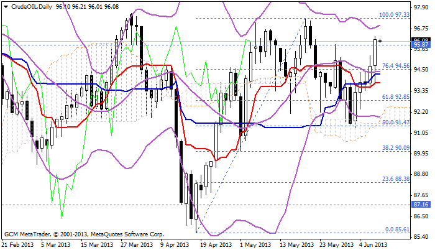The width and height of the screenshot is (435, 250).
Task: Click the 85.40 value on price axis
Action: (x=421, y=236)
